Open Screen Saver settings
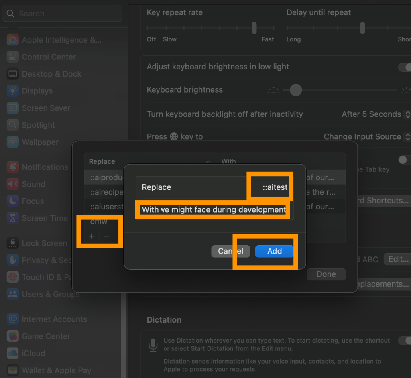 pyautogui.click(x=46, y=108)
